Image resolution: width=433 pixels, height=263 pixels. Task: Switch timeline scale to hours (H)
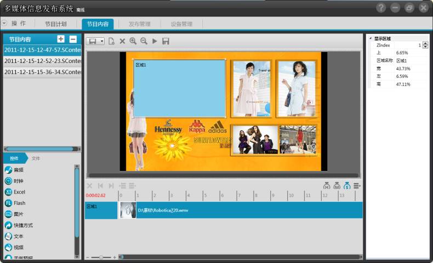(x=327, y=186)
